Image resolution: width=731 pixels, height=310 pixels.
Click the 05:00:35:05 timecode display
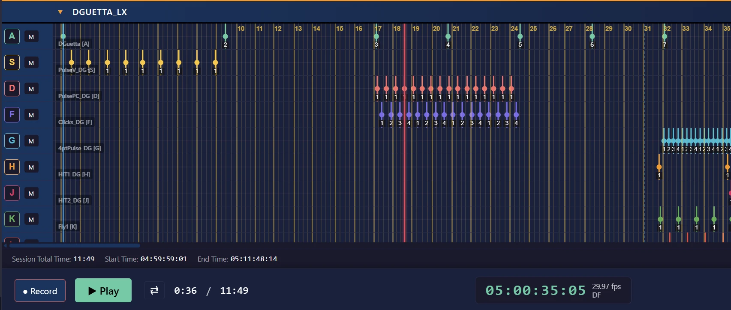pyautogui.click(x=535, y=291)
